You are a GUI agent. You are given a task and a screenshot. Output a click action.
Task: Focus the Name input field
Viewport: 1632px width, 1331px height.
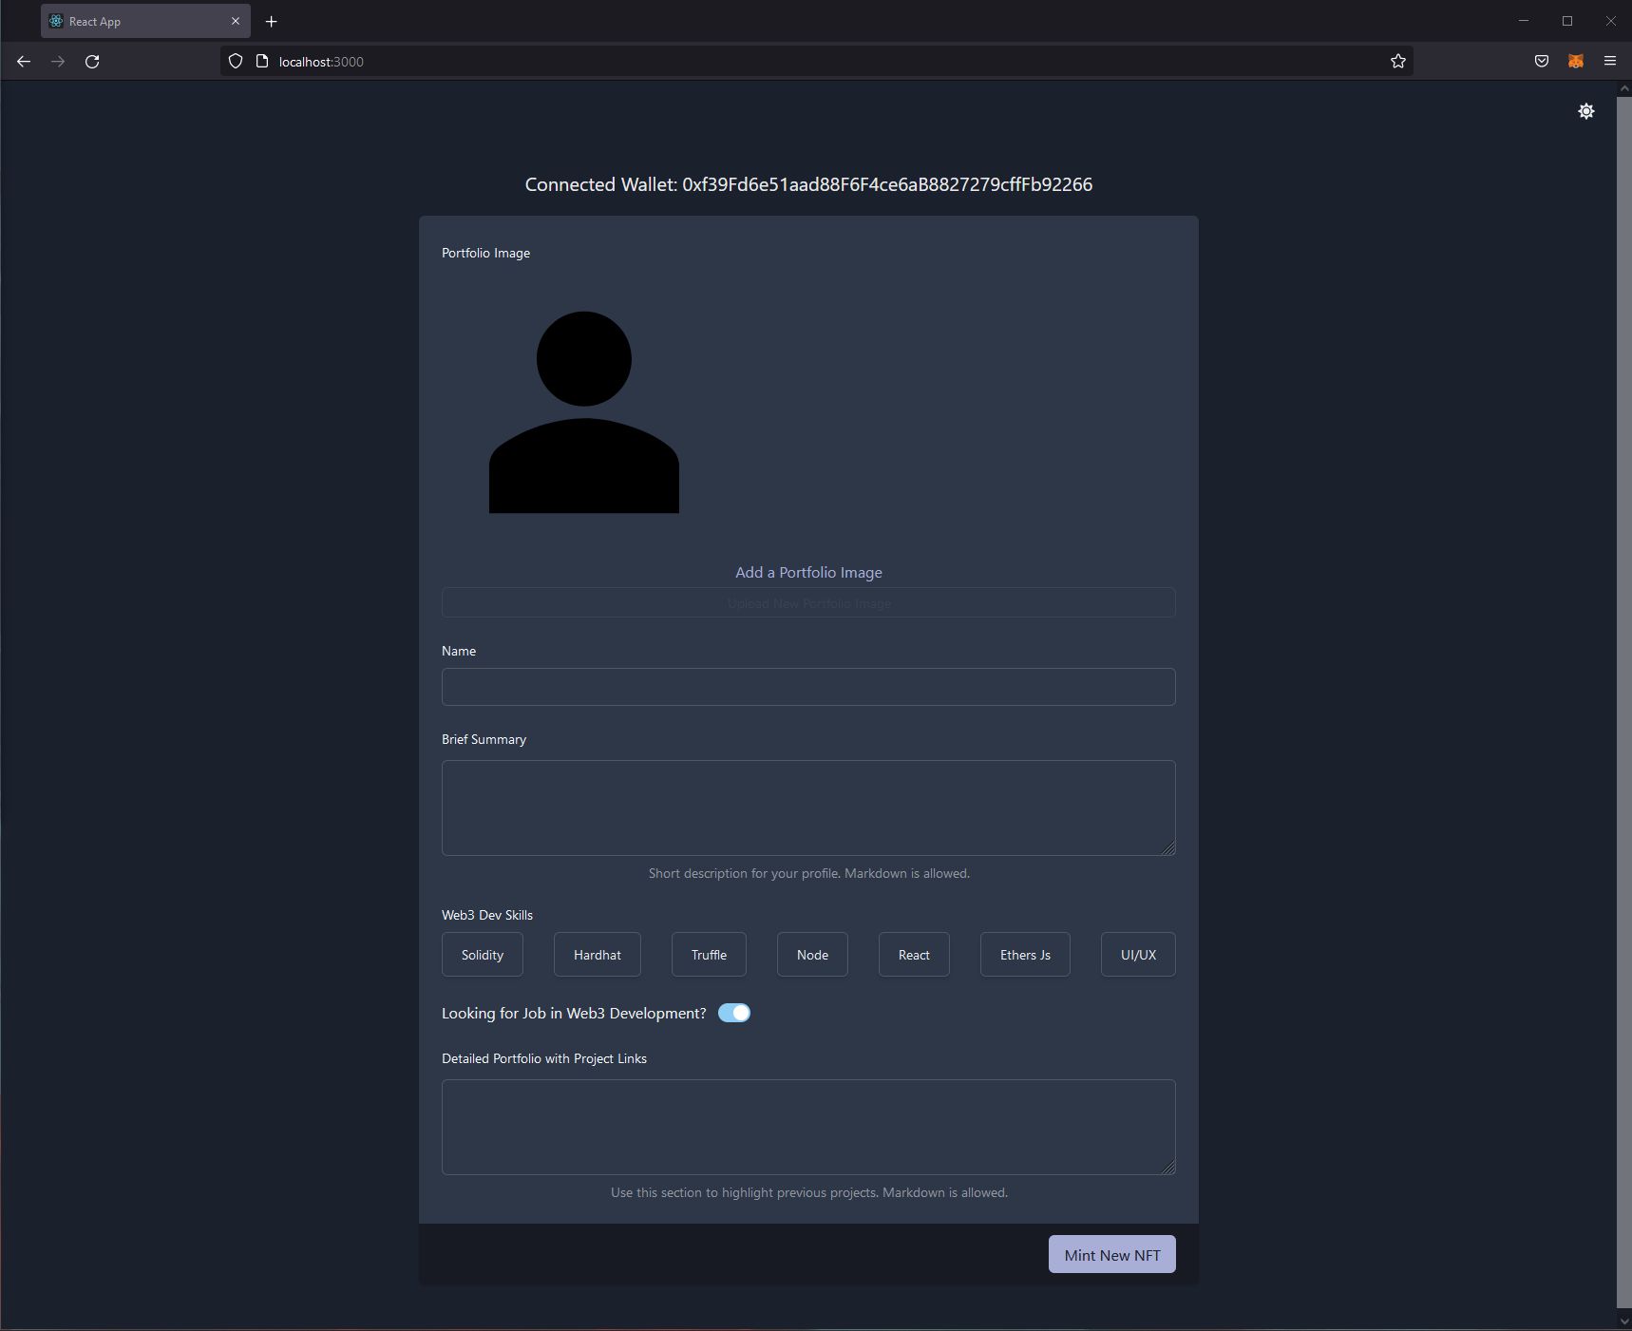tap(808, 687)
